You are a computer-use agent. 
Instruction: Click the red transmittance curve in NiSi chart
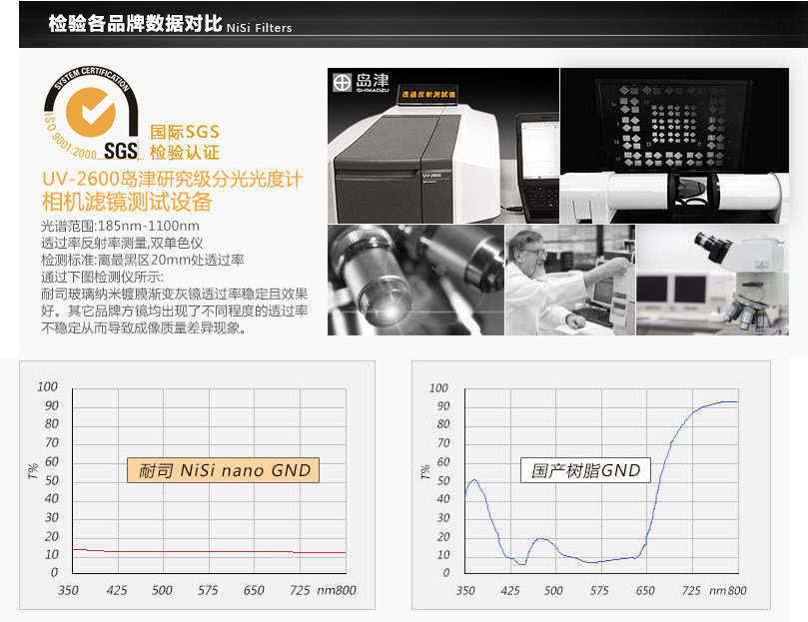pos(209,552)
